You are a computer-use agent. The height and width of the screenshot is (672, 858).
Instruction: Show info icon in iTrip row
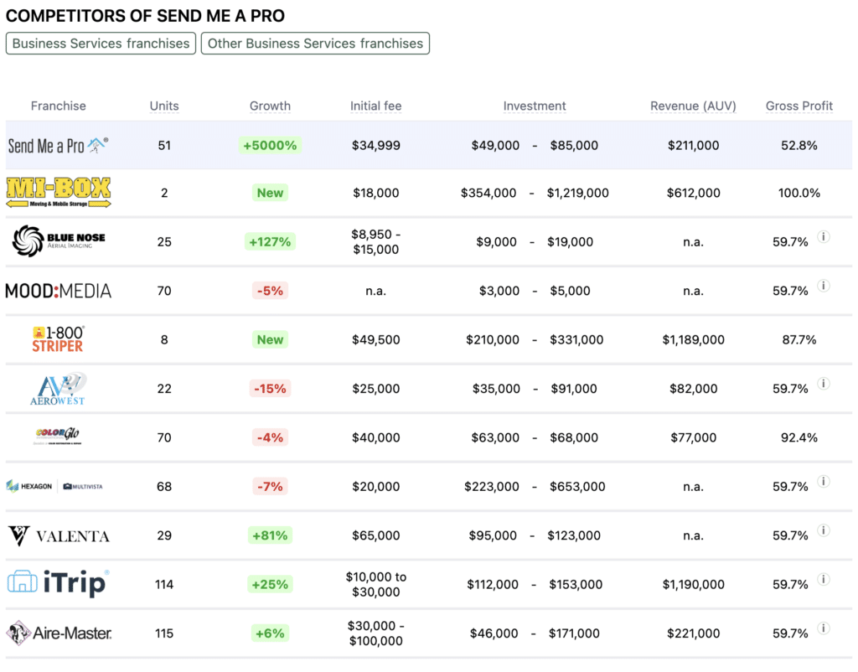(824, 579)
